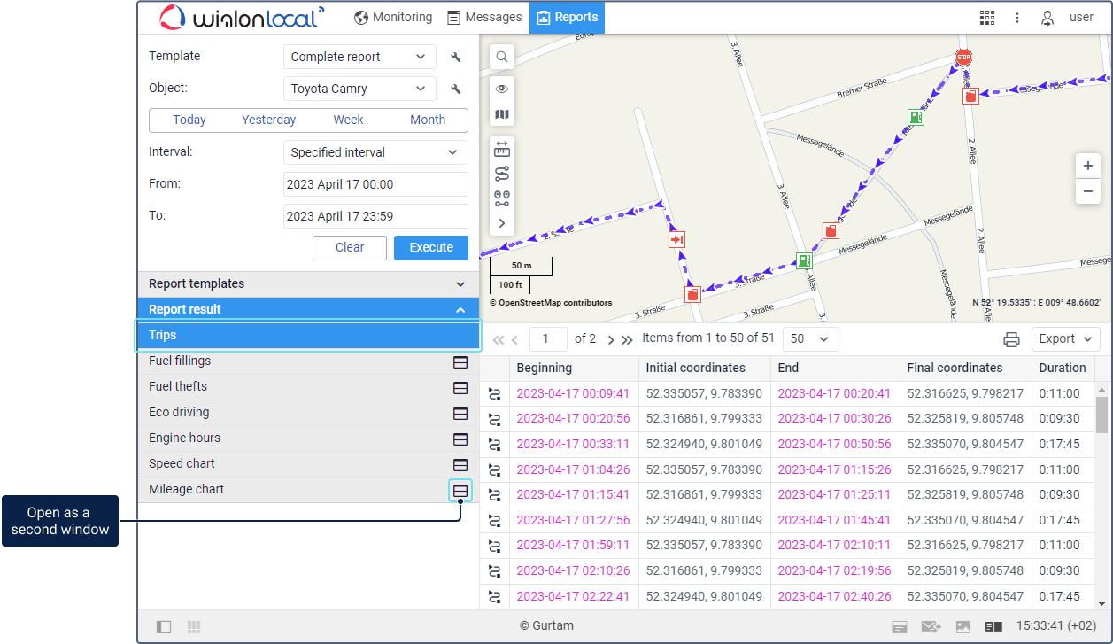Click the user name label
The height and width of the screenshot is (644, 1113).
tap(1081, 18)
